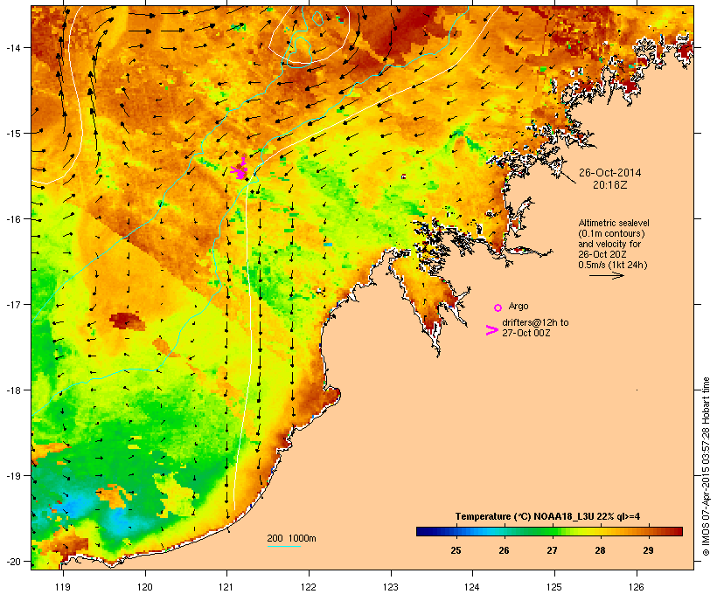Click the white closed contour loop near 122E 14S
The image size is (717, 594).
310,34
